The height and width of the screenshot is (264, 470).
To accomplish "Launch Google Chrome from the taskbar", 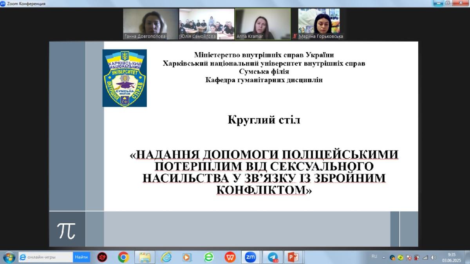I will click(x=123, y=257).
